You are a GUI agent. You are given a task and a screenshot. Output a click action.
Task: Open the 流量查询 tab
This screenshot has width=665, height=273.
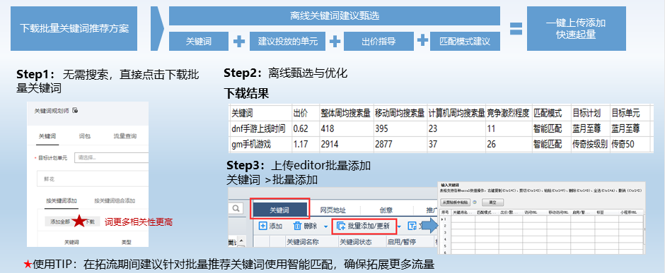[x=125, y=136]
